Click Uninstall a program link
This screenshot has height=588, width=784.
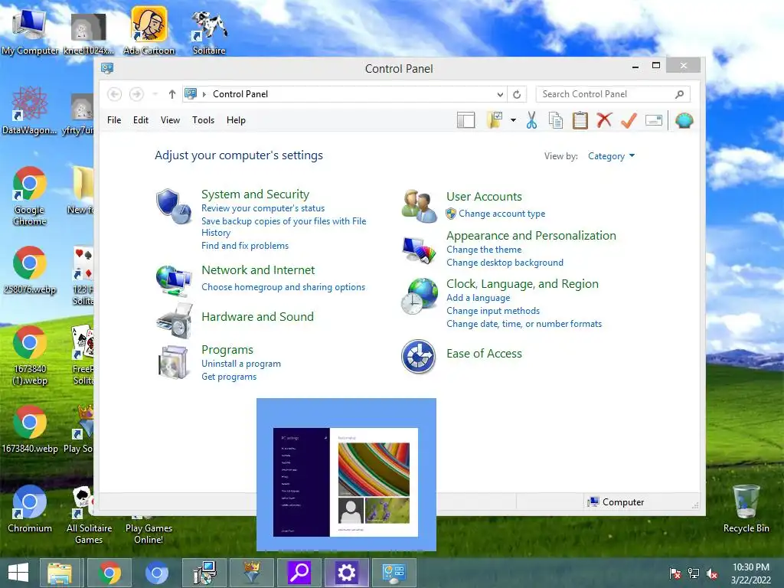241,364
